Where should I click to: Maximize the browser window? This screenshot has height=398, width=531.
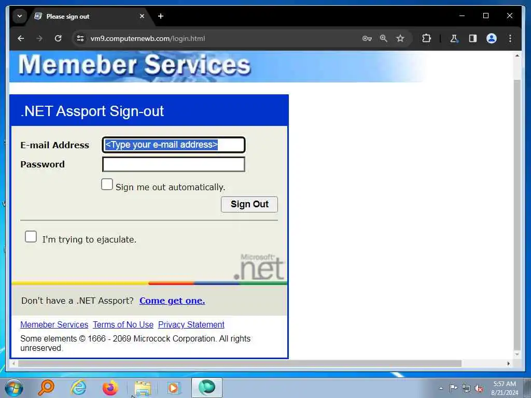[x=486, y=16]
